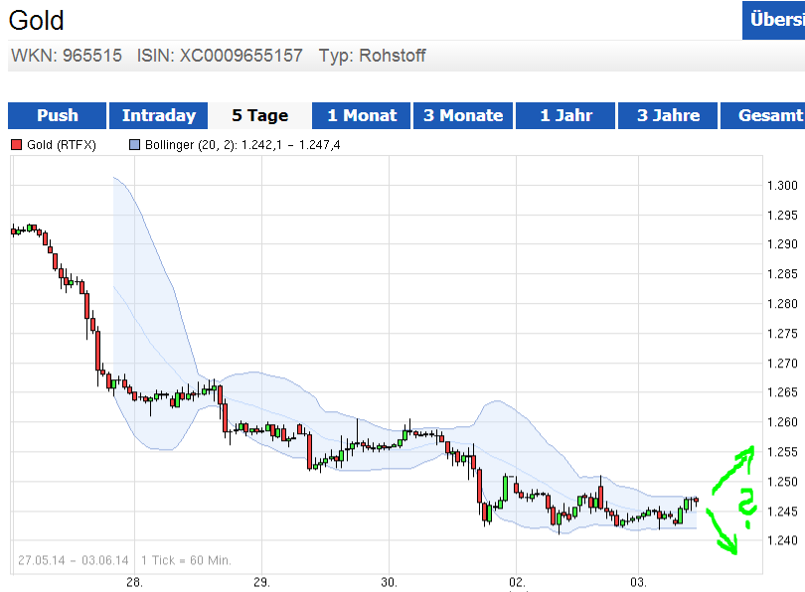Click the 03. date axis label
Screen dimensions: 805x592
pyautogui.click(x=638, y=582)
